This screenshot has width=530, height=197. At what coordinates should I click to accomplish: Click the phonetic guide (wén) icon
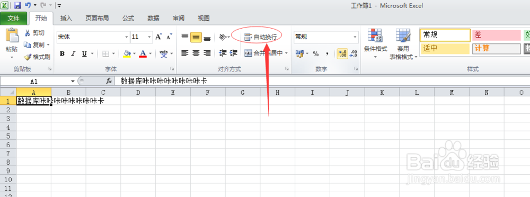pyautogui.click(x=164, y=53)
